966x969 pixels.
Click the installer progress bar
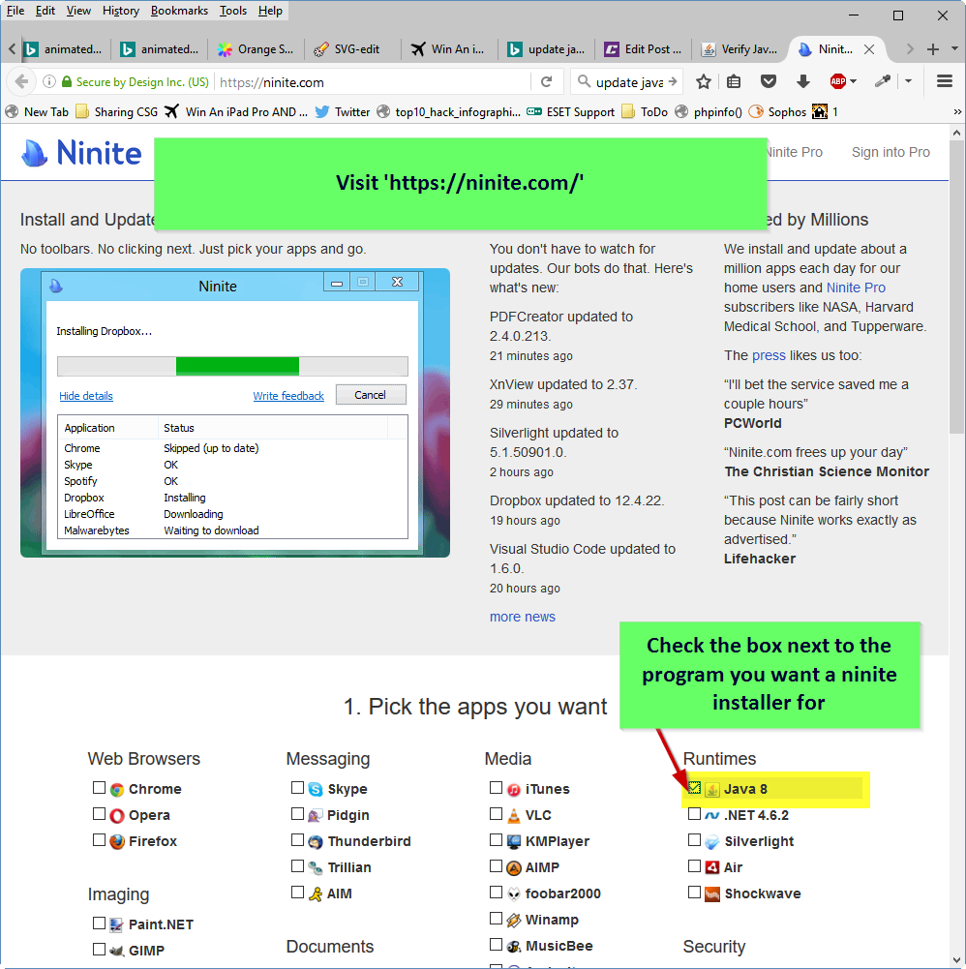coord(232,366)
